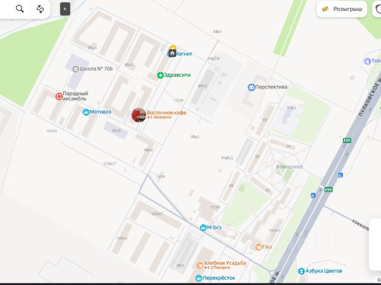Click the Шаверма rating subtitle

tap(159, 117)
